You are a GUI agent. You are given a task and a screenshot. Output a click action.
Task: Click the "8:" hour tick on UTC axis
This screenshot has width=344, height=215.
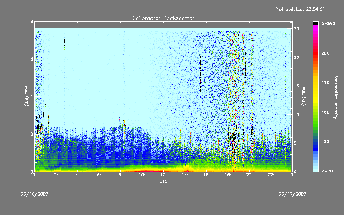pyautogui.click(x=120, y=175)
